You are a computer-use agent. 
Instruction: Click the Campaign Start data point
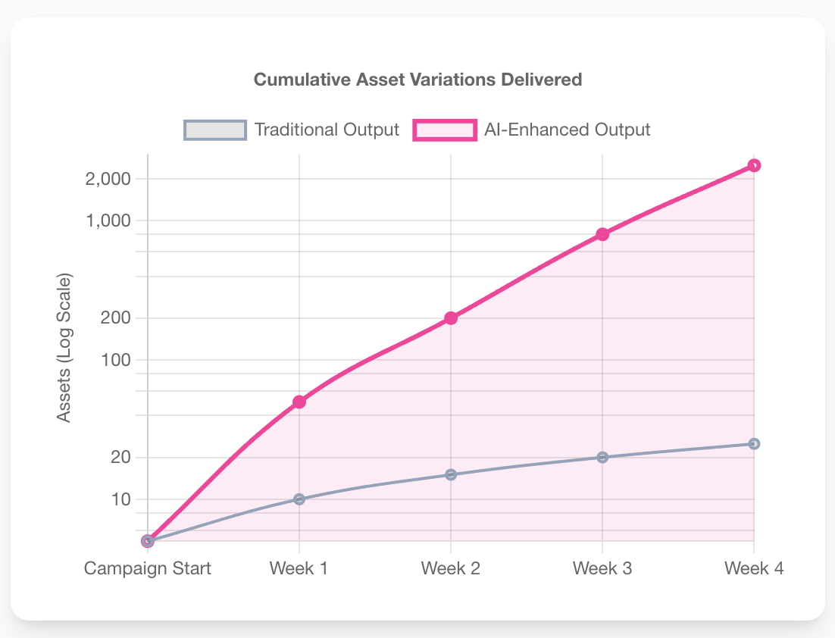(x=148, y=541)
